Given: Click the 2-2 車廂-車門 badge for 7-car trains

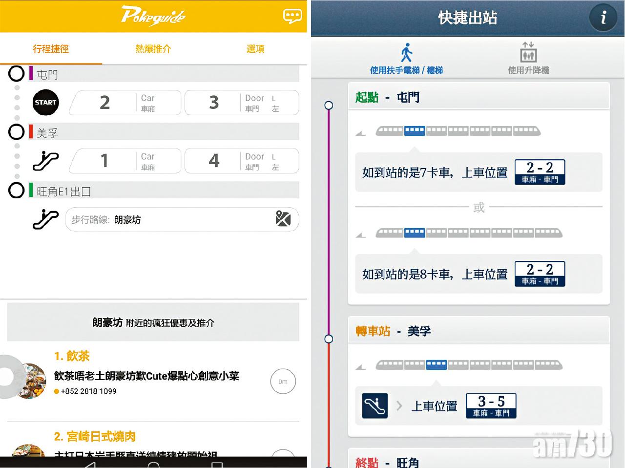Looking at the screenshot, I should (539, 172).
